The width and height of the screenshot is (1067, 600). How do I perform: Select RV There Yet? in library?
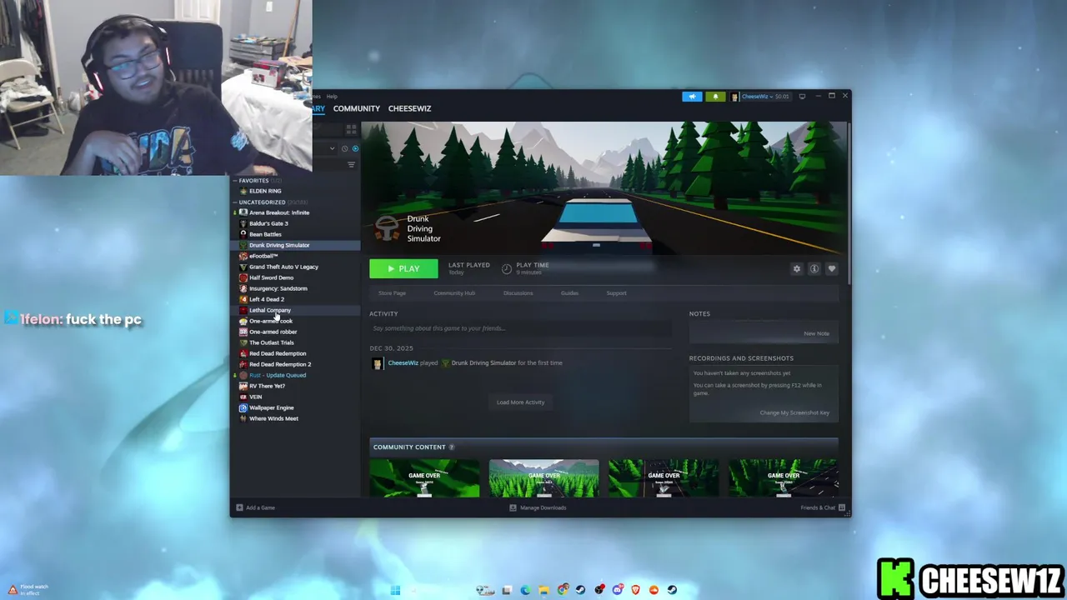295,386
